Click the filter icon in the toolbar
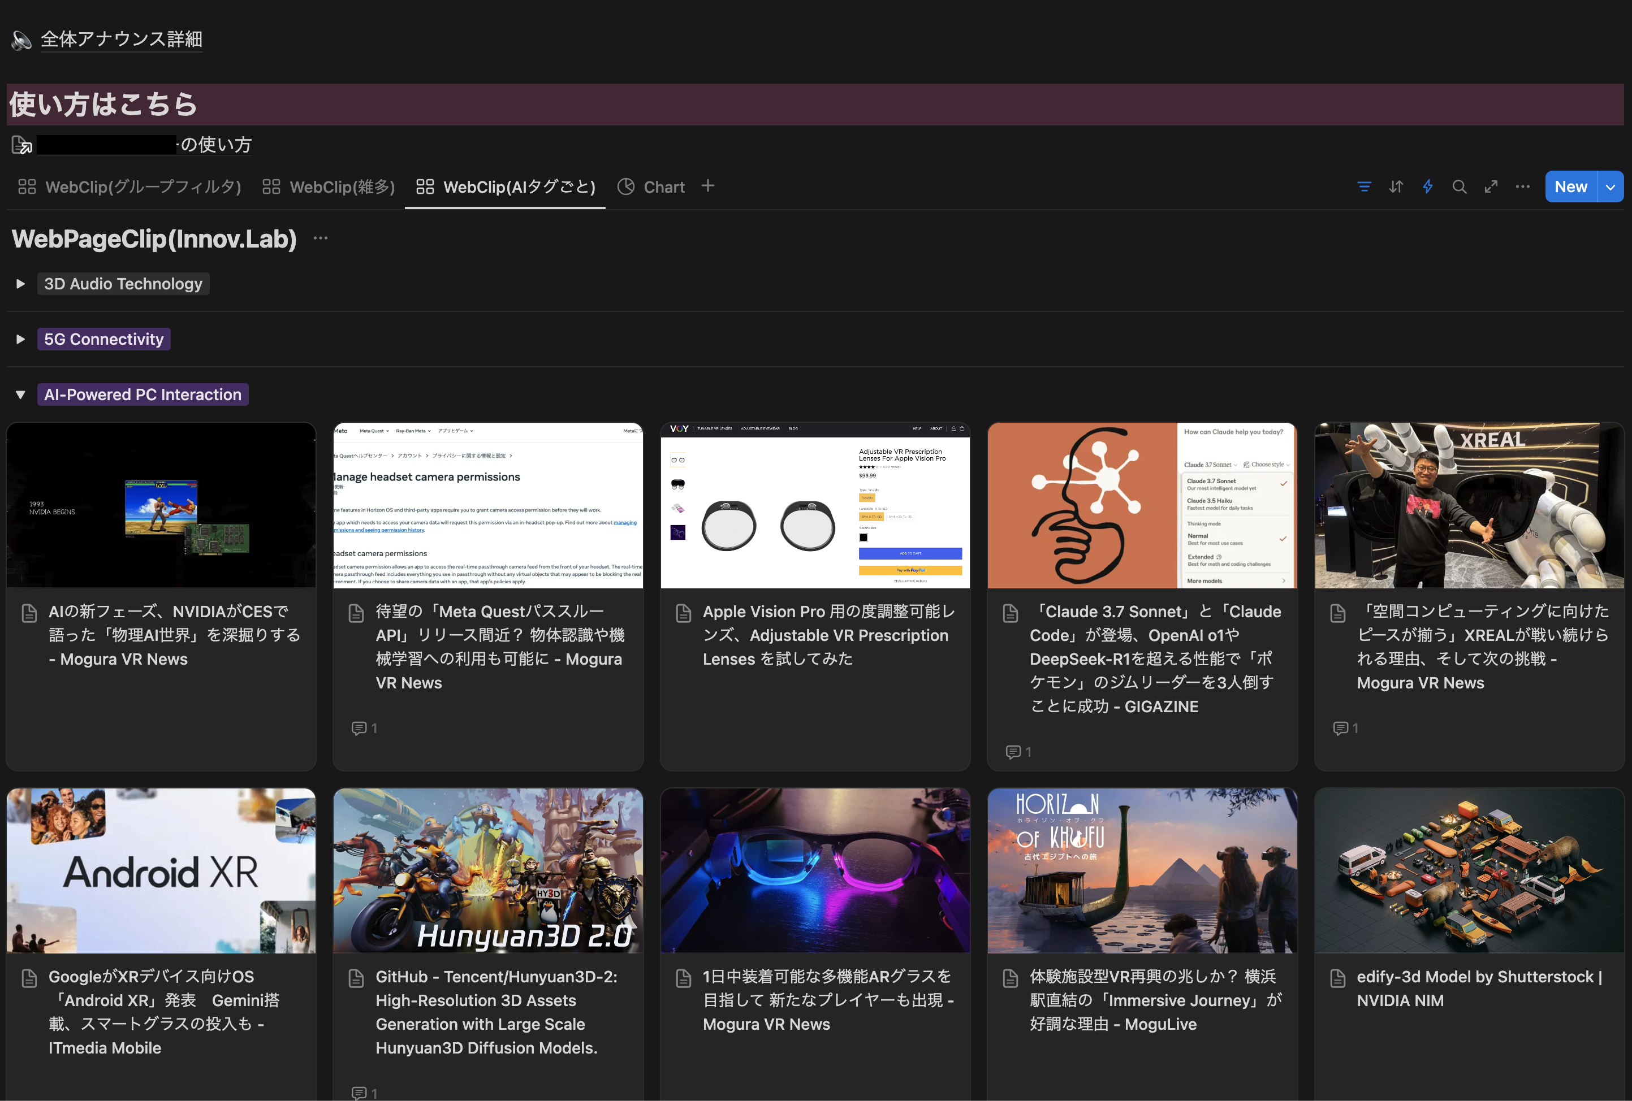 1364,187
